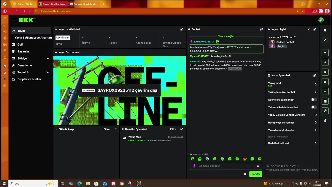Screen dimensions: 332x187
Task: Click username daraa223 in chat
Action: (195, 62)
